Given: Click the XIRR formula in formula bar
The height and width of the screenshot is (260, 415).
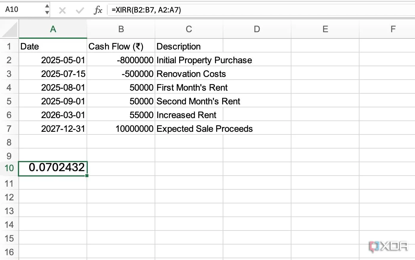Looking at the screenshot, I should [146, 10].
